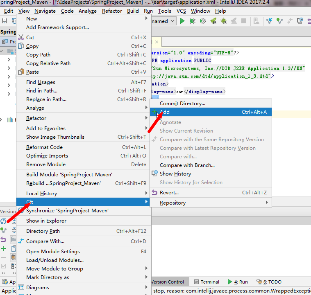Viewport: 311px width, 295px height.
Task: Close the application.xml editor tab
Action: pyautogui.click(x=157, y=42)
